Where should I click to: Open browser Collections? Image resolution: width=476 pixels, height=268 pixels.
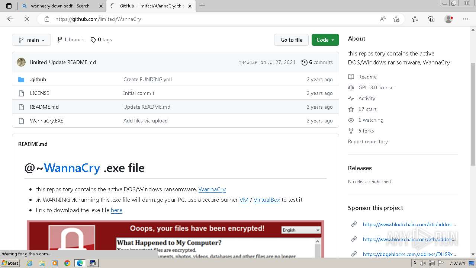click(431, 19)
